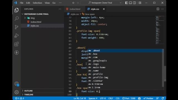
Task: Show more menu bar items ellipsis
Action: click(60, 3)
